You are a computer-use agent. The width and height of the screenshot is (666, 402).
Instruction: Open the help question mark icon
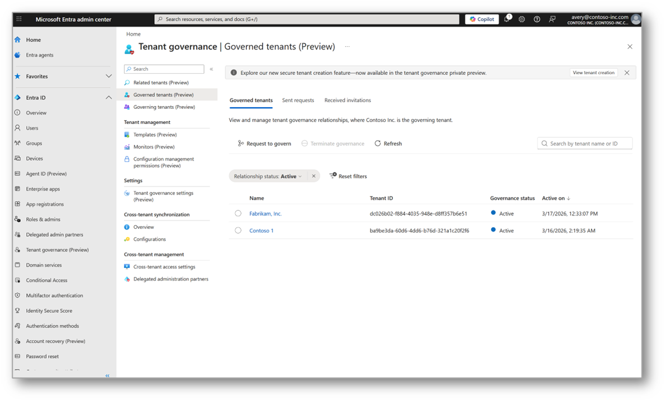[x=537, y=19]
